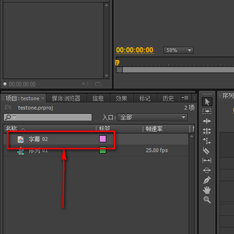Select the Pen tool
Image resolution: width=234 pixels, height=234 pixels.
pos(207,180)
